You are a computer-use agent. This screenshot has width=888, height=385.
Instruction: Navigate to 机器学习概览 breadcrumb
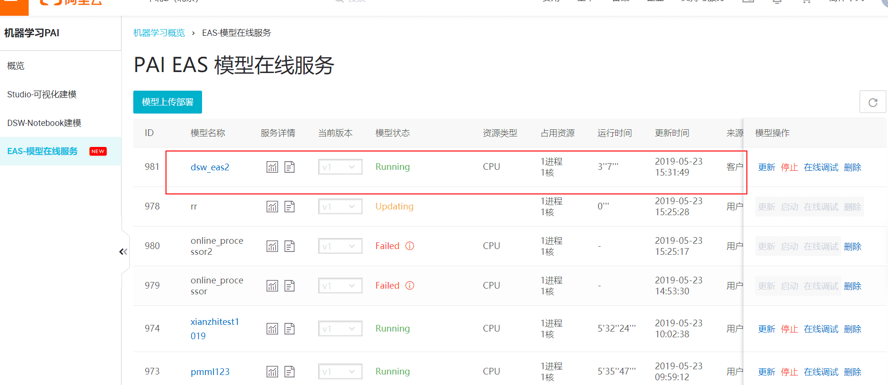(x=159, y=33)
